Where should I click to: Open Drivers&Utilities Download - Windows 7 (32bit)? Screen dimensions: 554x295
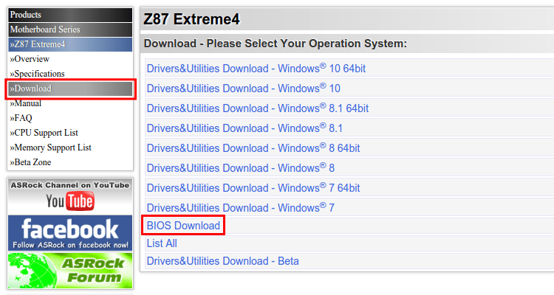coord(241,208)
